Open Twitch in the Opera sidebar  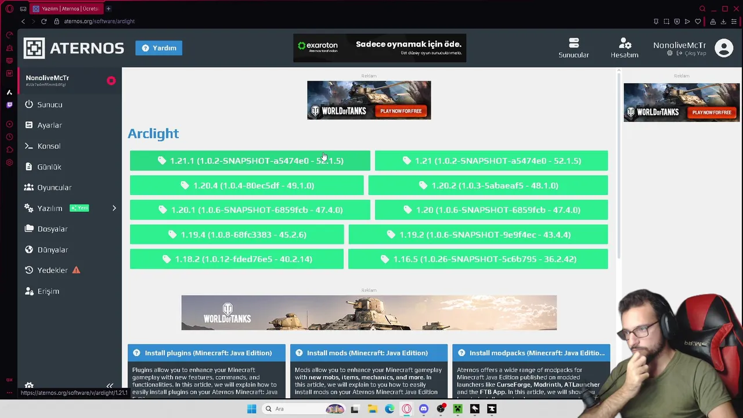[x=9, y=105]
